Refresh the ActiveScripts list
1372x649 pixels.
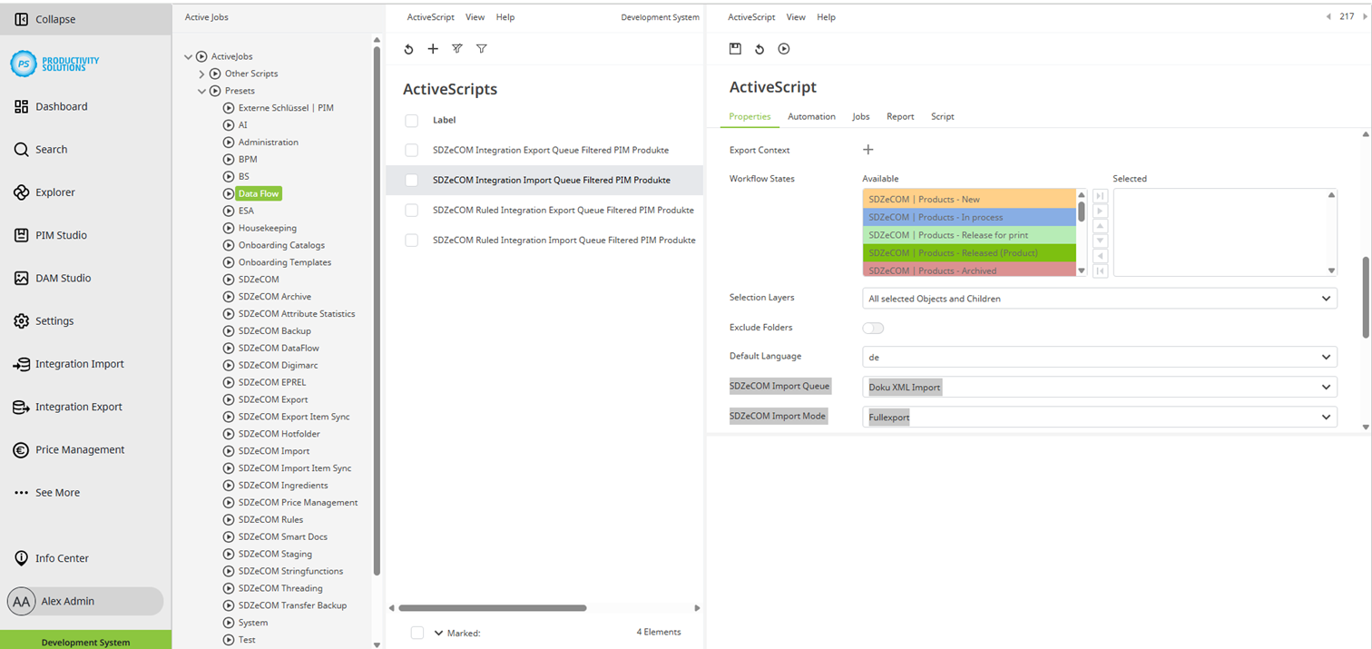[408, 49]
